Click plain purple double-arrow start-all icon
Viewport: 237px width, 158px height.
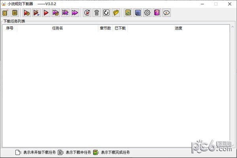coord(75,13)
